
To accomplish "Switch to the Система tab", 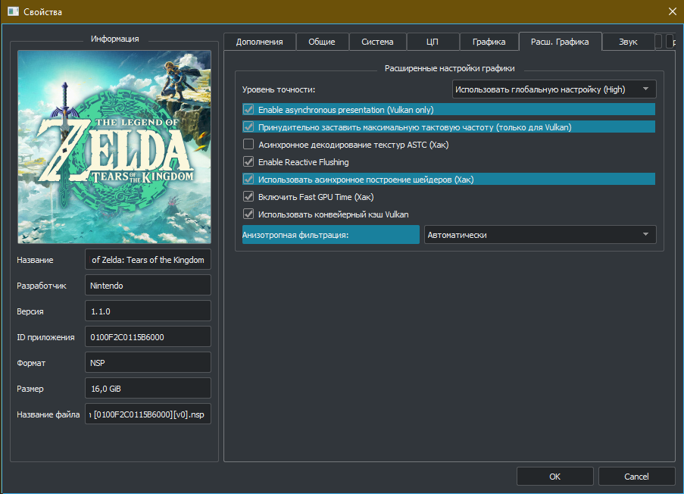I will tap(377, 42).
